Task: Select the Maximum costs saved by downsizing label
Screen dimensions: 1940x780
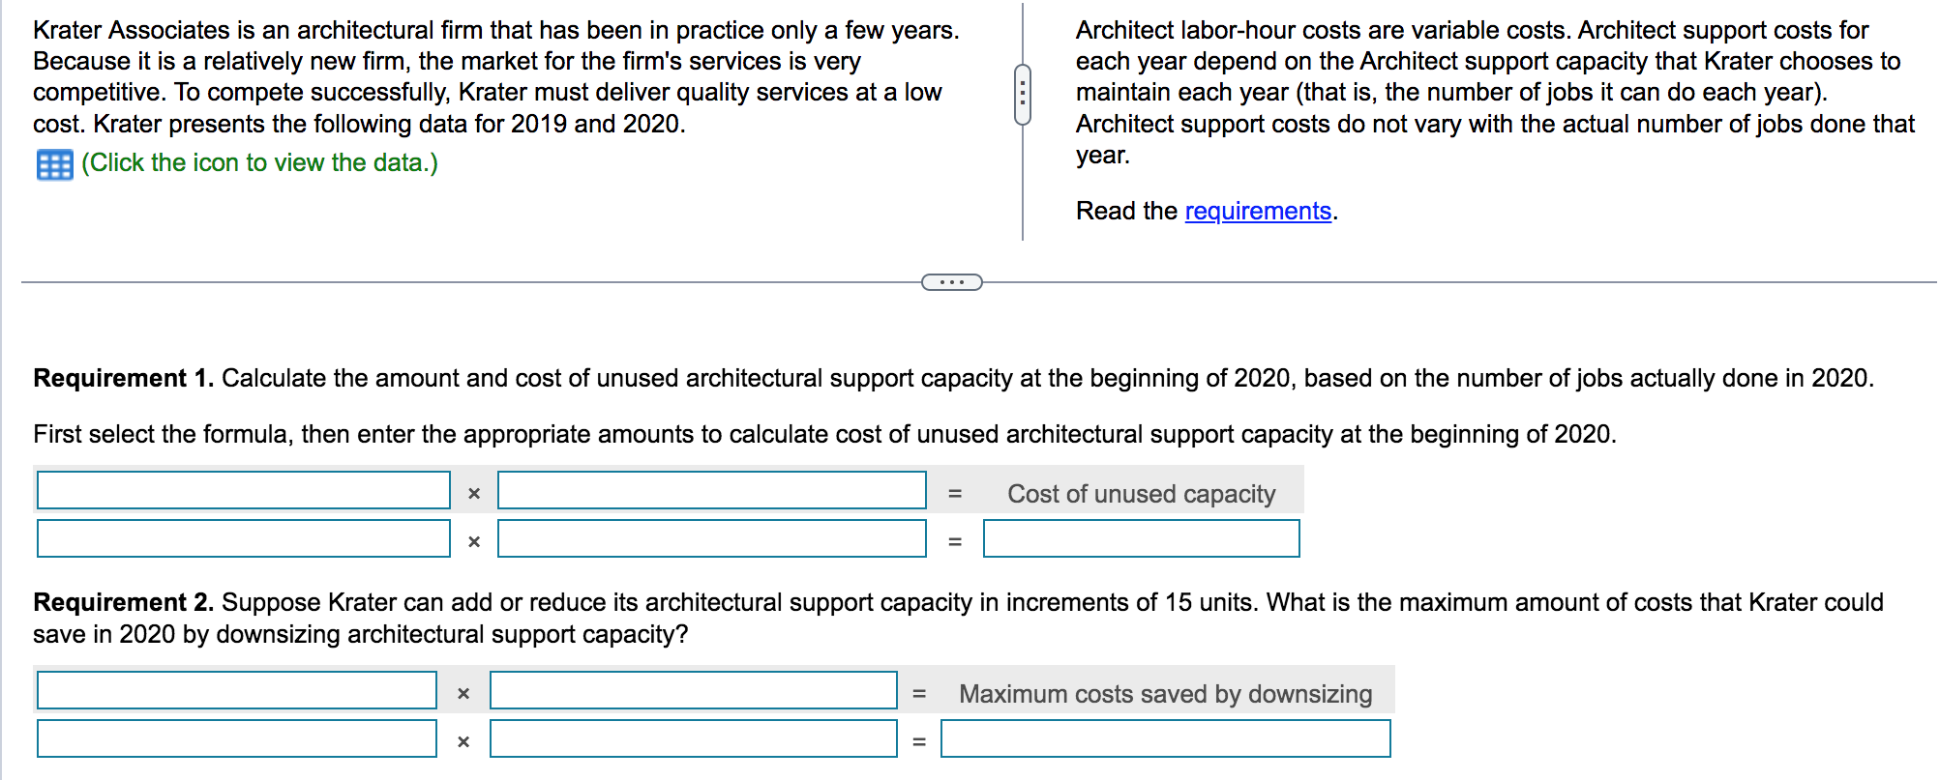Action: pyautogui.click(x=1165, y=693)
